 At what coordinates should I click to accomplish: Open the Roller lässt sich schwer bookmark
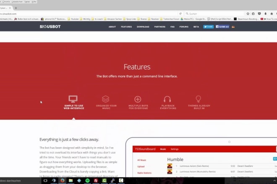[x=27, y=19]
